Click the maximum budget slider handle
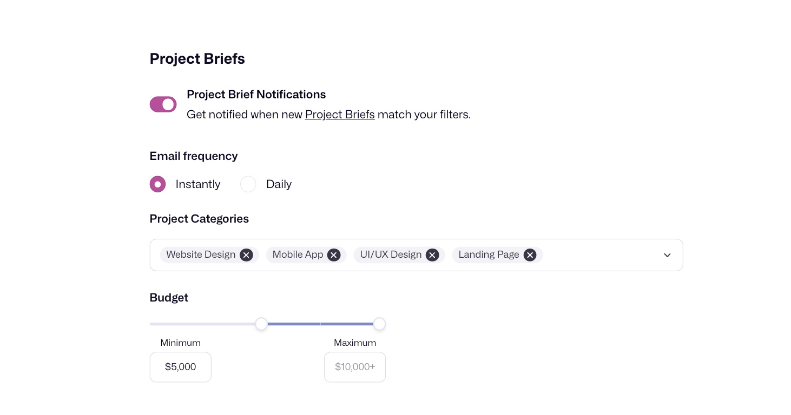 point(379,324)
